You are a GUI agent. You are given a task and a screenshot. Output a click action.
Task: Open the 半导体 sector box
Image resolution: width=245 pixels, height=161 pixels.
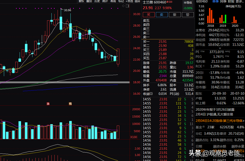[x=188, y=5]
